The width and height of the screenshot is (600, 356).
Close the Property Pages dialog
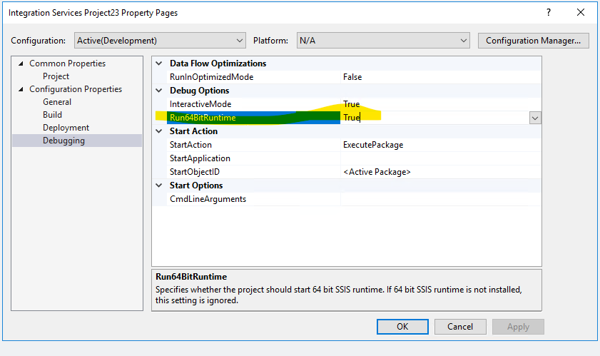(x=581, y=13)
